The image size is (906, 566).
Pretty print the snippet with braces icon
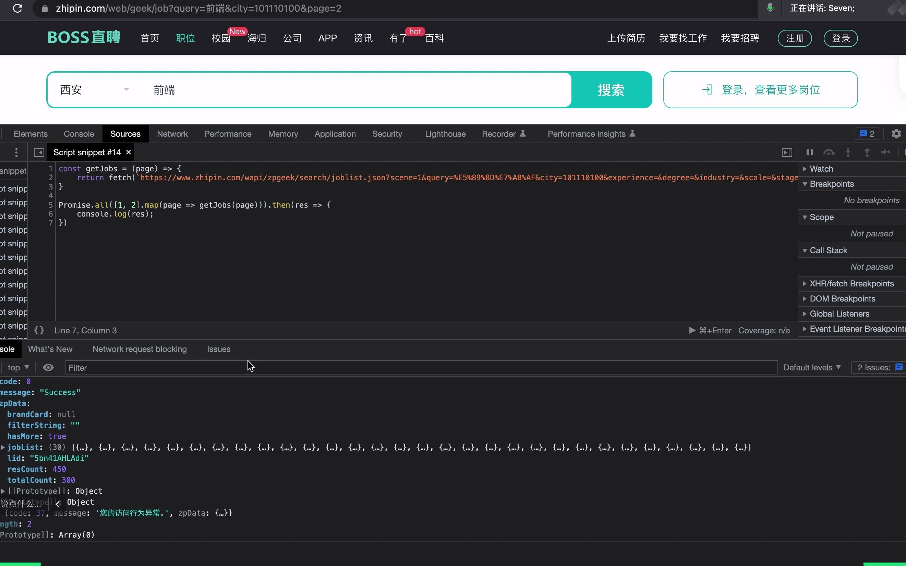[x=39, y=330]
